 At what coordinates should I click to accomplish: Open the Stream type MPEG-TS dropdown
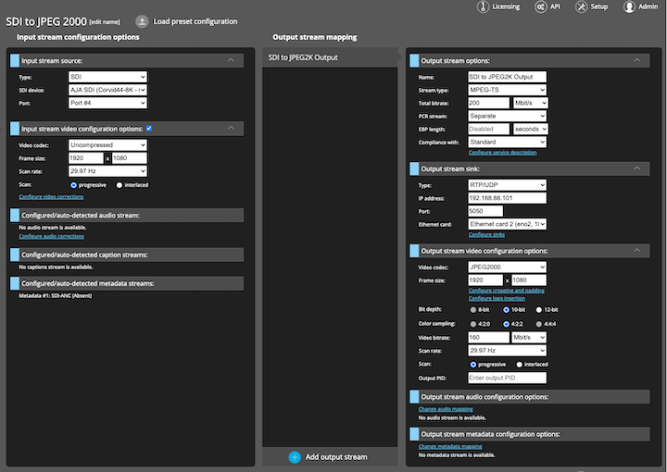click(x=507, y=90)
